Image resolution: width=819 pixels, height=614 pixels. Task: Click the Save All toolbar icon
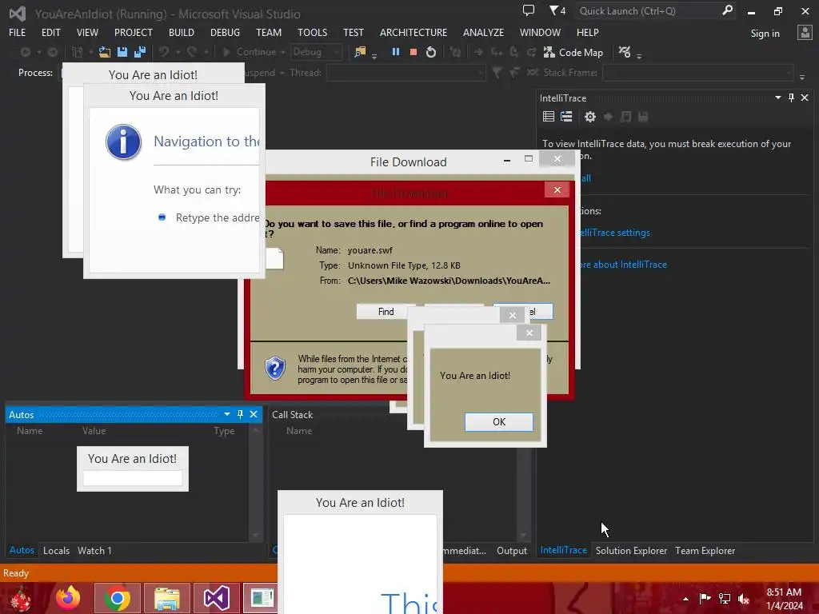coord(140,52)
